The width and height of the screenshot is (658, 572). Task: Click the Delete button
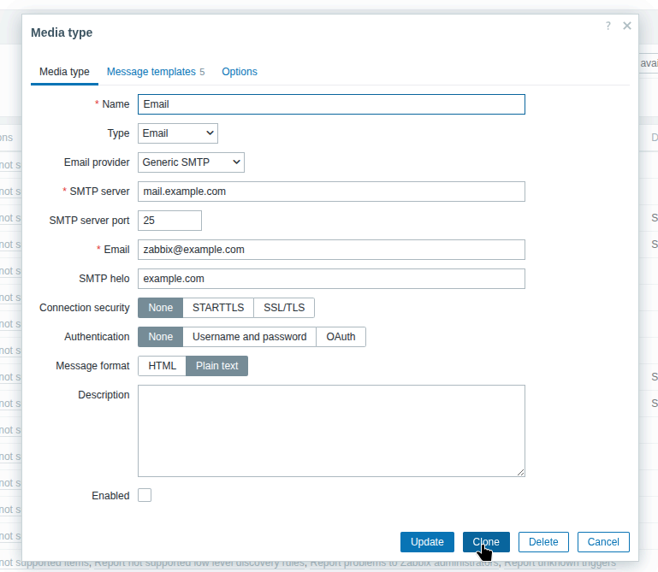543,542
